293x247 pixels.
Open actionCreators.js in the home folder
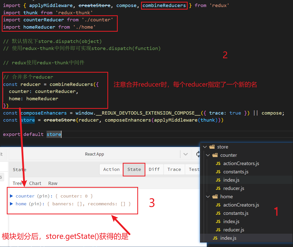pos(241,205)
